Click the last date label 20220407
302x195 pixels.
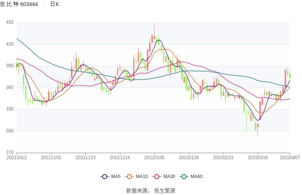pos(290,157)
